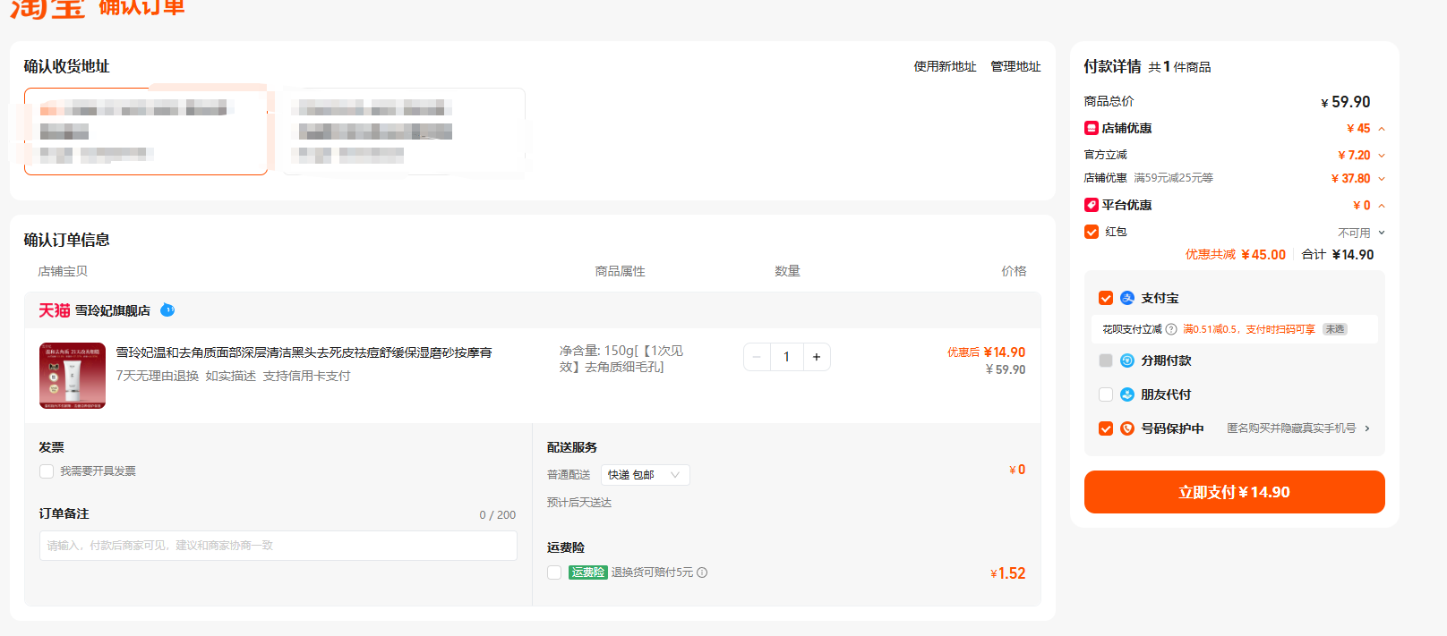Expand the 官方立减 ¥7.20 details
The height and width of the screenshot is (636, 1447).
click(1382, 156)
